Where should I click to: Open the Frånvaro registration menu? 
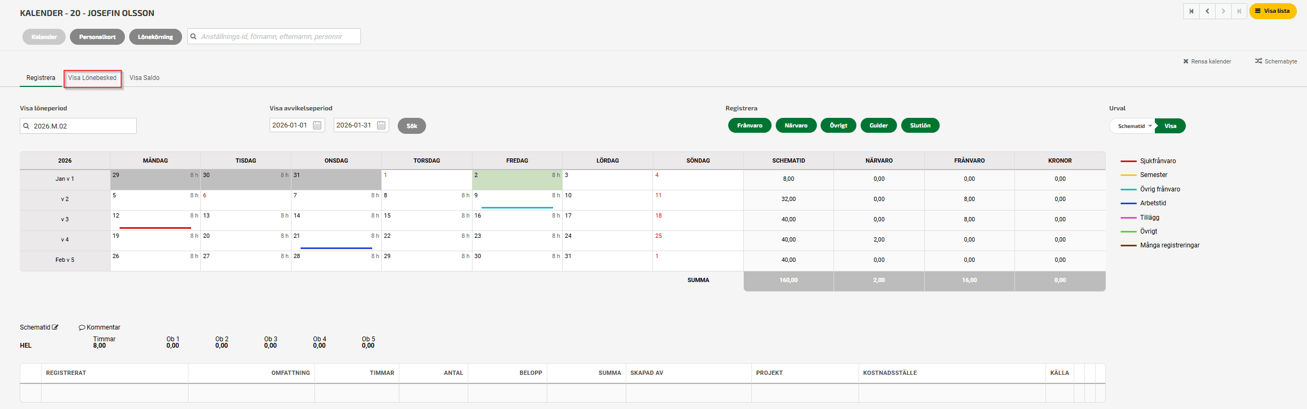click(x=750, y=126)
